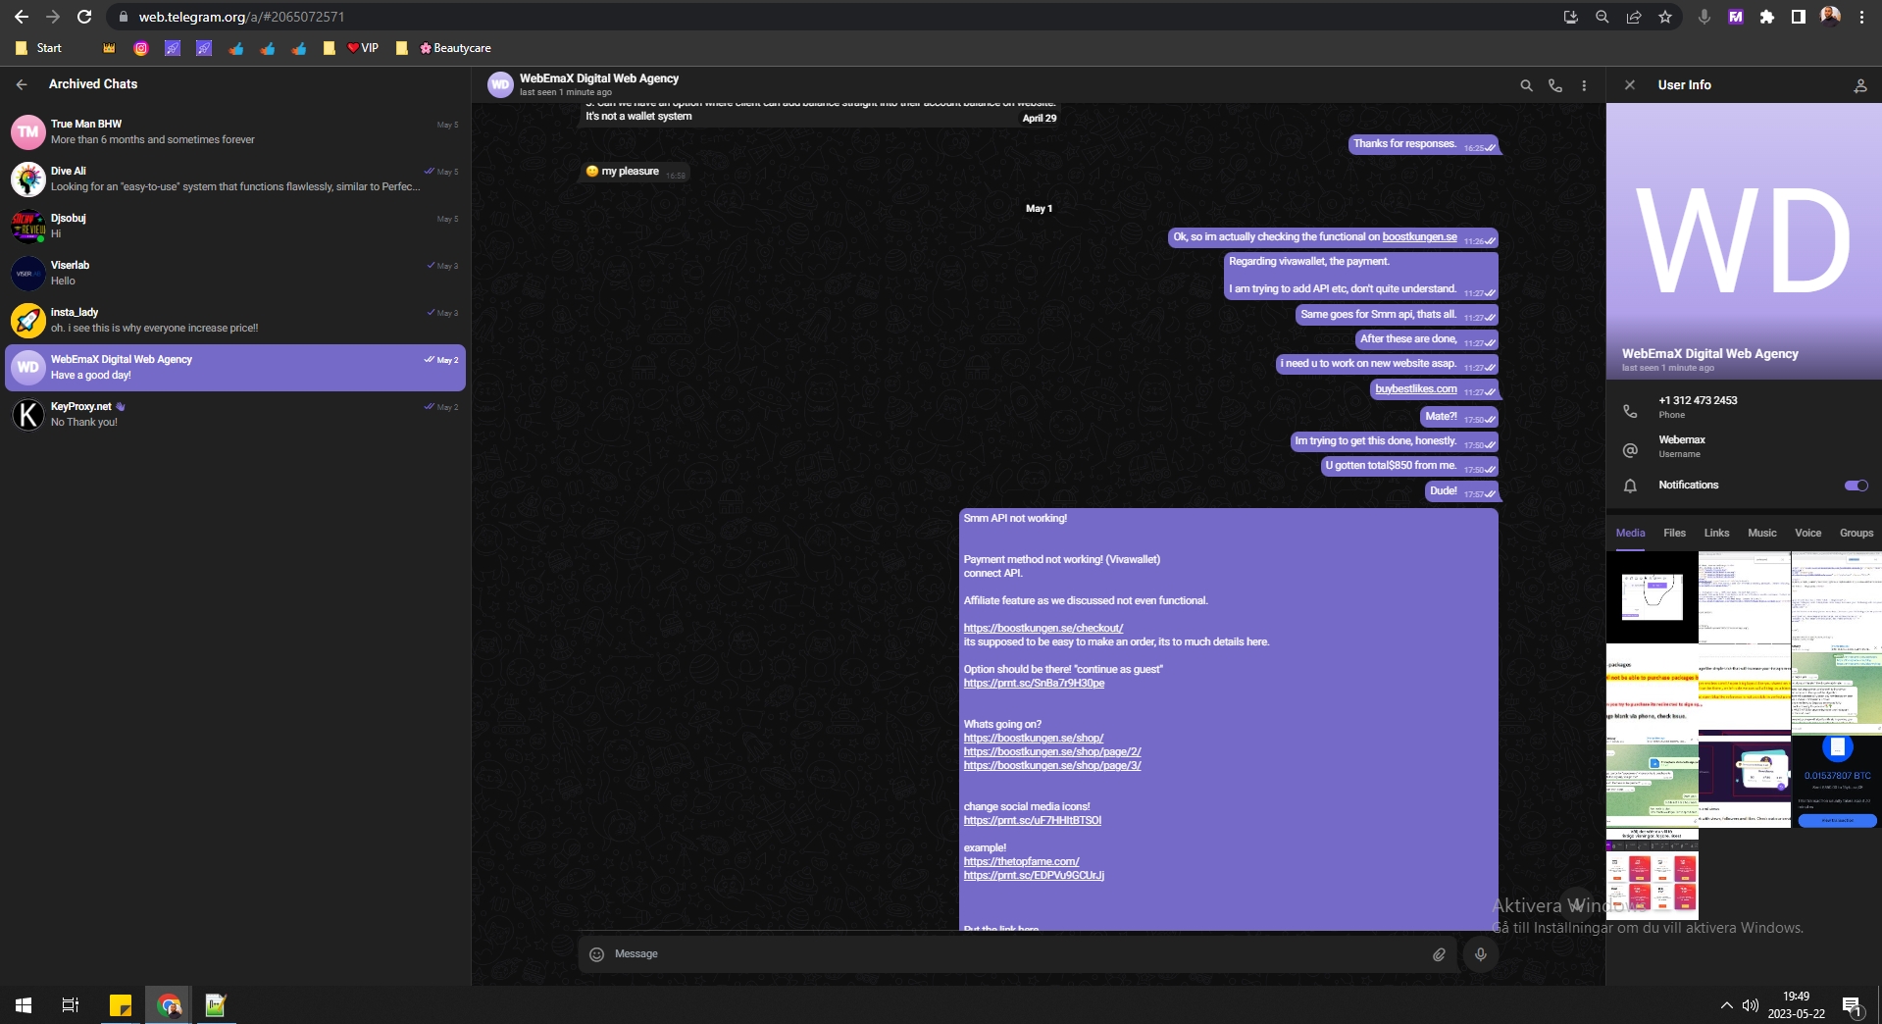Image resolution: width=1882 pixels, height=1024 pixels.
Task: Switch to the Links tab
Action: (x=1716, y=533)
